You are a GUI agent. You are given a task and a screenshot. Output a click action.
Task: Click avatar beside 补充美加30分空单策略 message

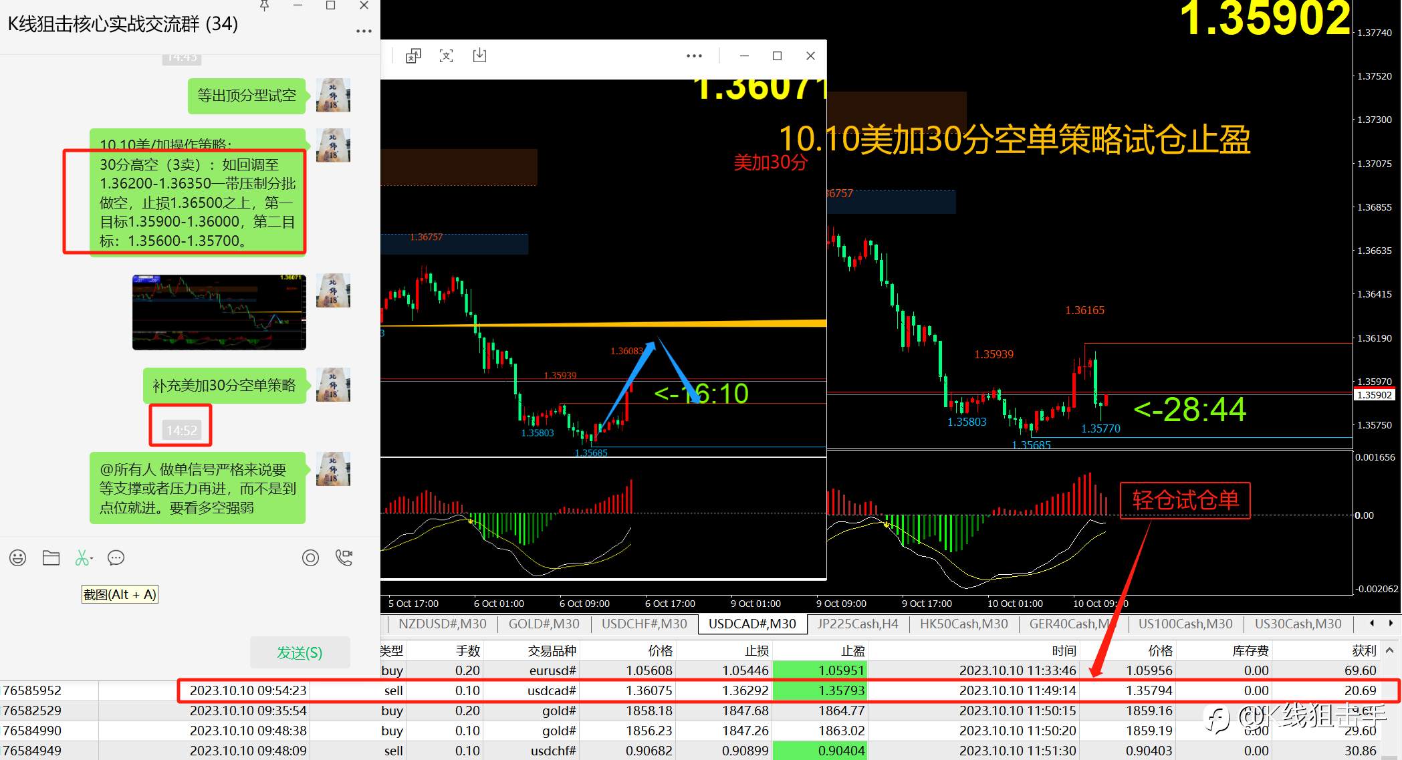click(333, 384)
